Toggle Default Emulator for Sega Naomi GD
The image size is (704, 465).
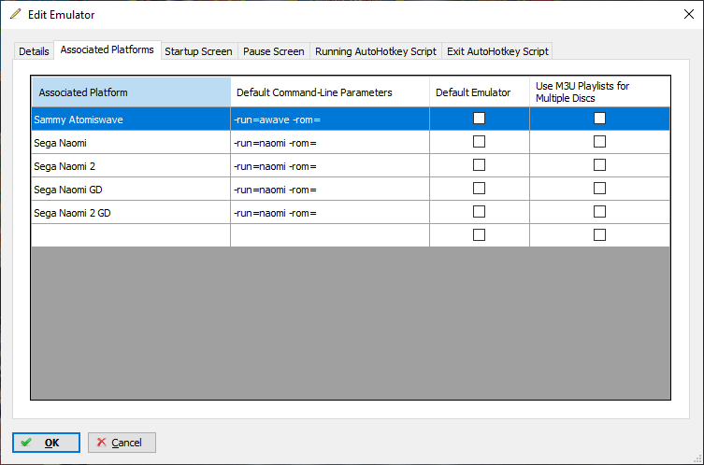click(479, 189)
